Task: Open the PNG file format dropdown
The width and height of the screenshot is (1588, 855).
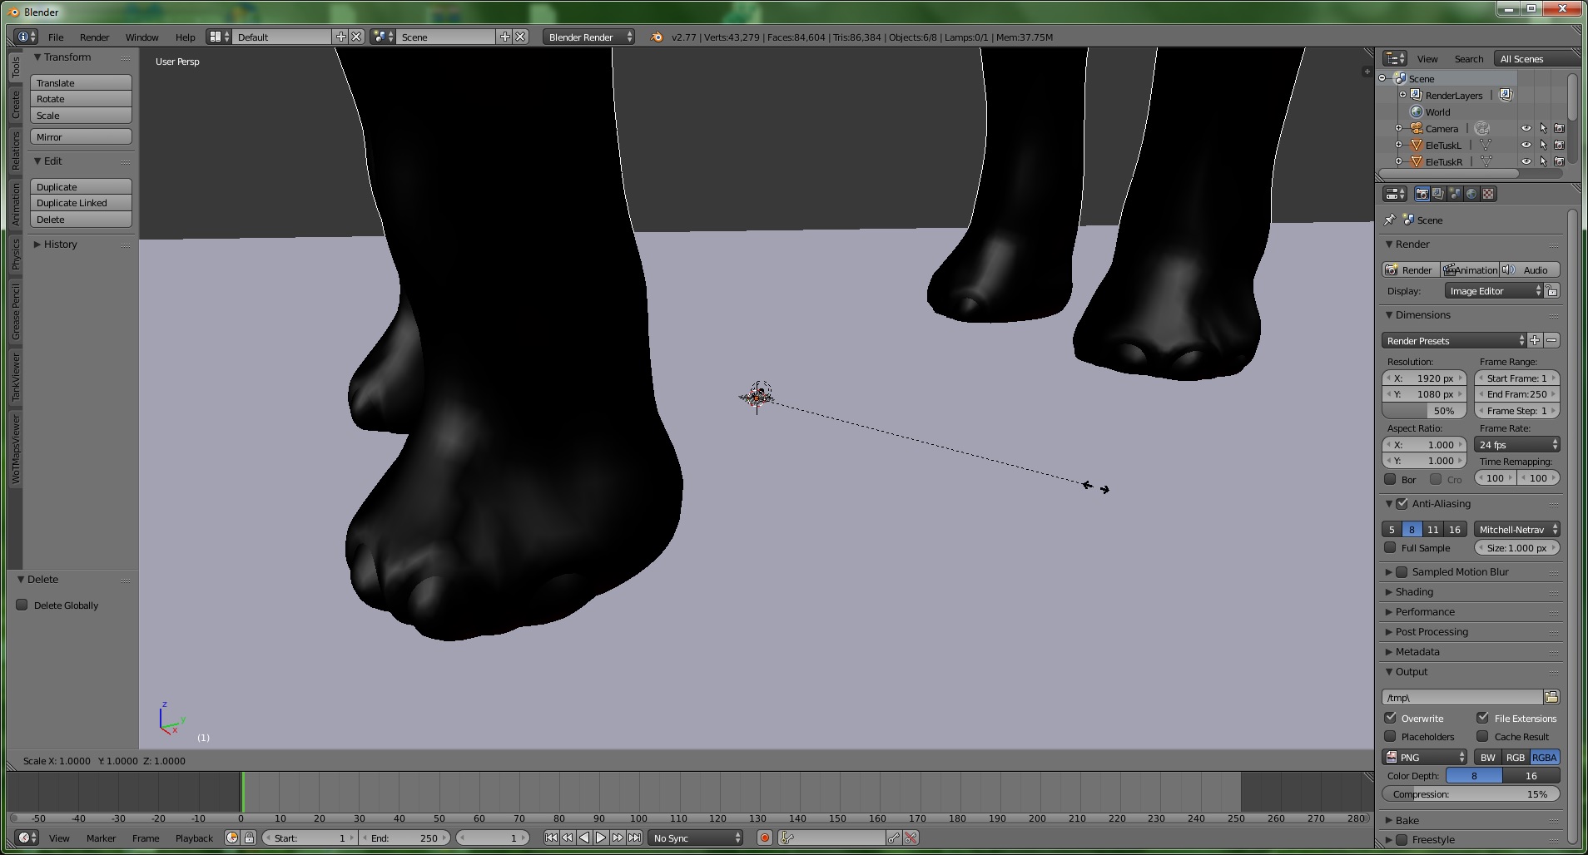Action: click(1425, 757)
